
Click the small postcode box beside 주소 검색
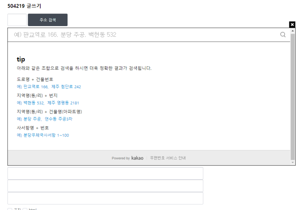pyautogui.click(x=17, y=20)
